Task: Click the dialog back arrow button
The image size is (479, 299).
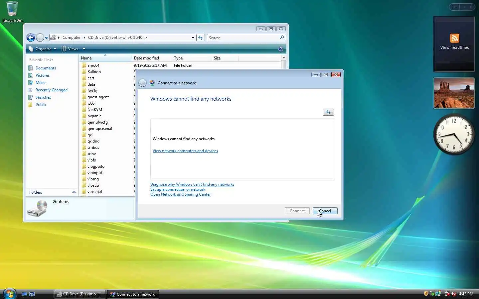Action: [x=143, y=83]
